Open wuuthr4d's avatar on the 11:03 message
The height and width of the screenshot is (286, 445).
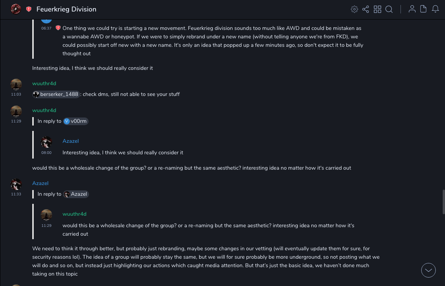16,84
